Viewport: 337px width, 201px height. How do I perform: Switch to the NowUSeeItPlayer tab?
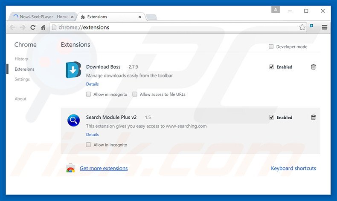(x=43, y=17)
